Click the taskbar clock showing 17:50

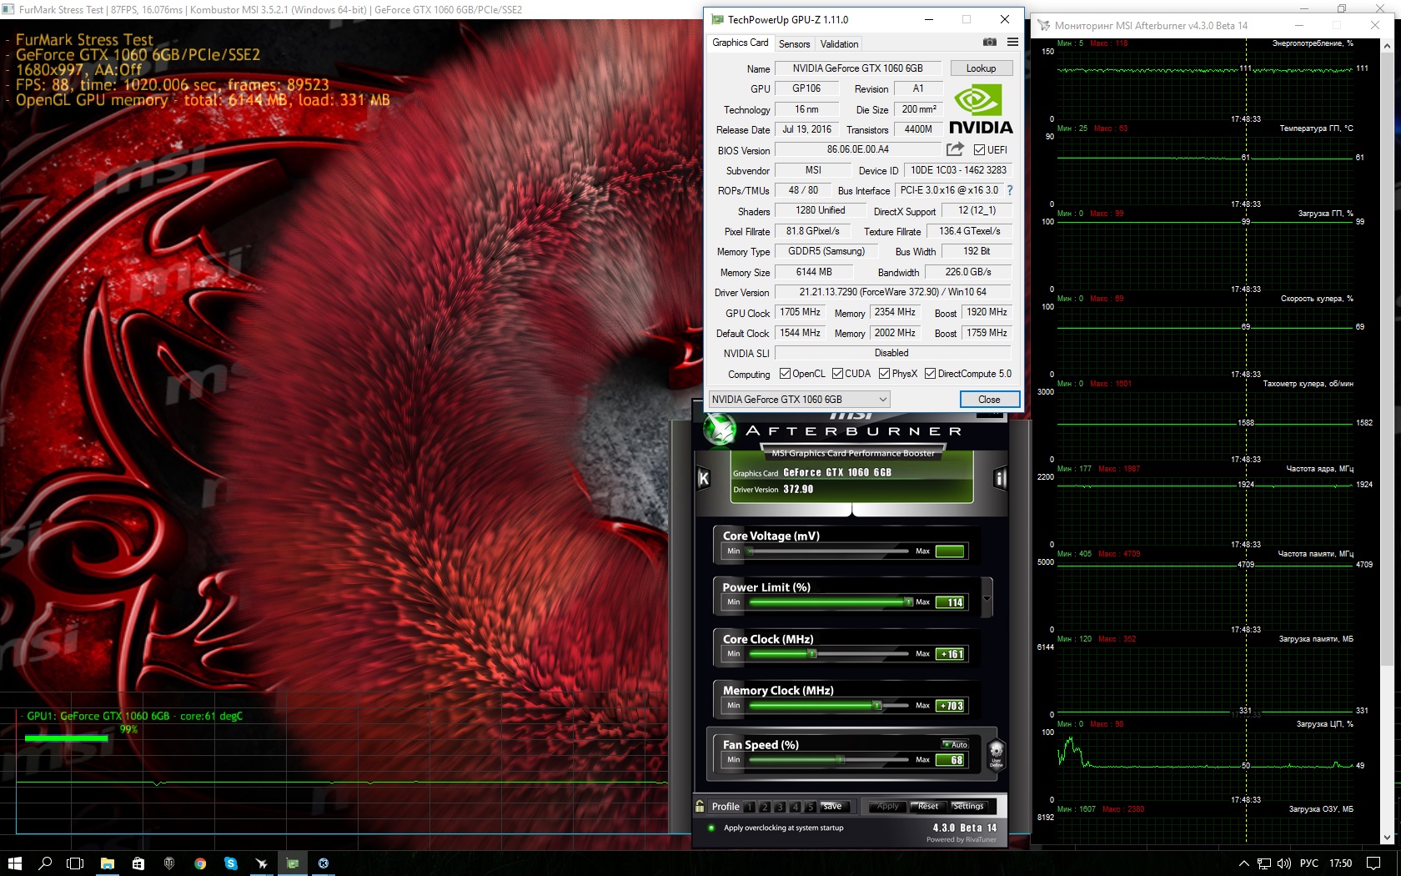(x=1340, y=863)
